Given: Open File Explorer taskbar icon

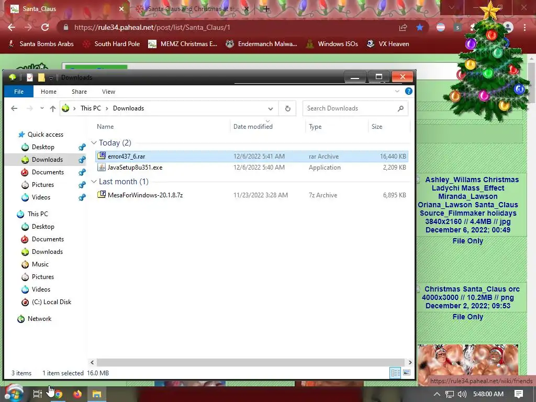Looking at the screenshot, I should click(x=97, y=394).
